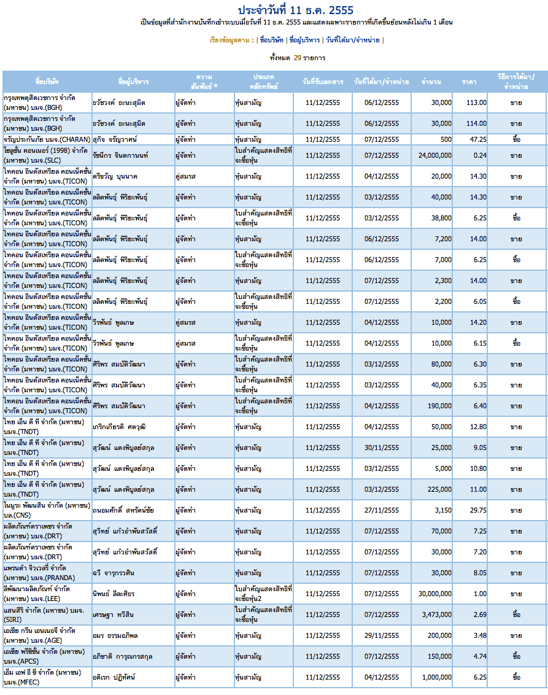548x695 pixels.
Task: Click the จำนวน column header
Action: [x=431, y=82]
